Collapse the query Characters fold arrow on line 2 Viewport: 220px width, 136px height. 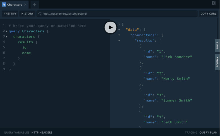coord(6,31)
